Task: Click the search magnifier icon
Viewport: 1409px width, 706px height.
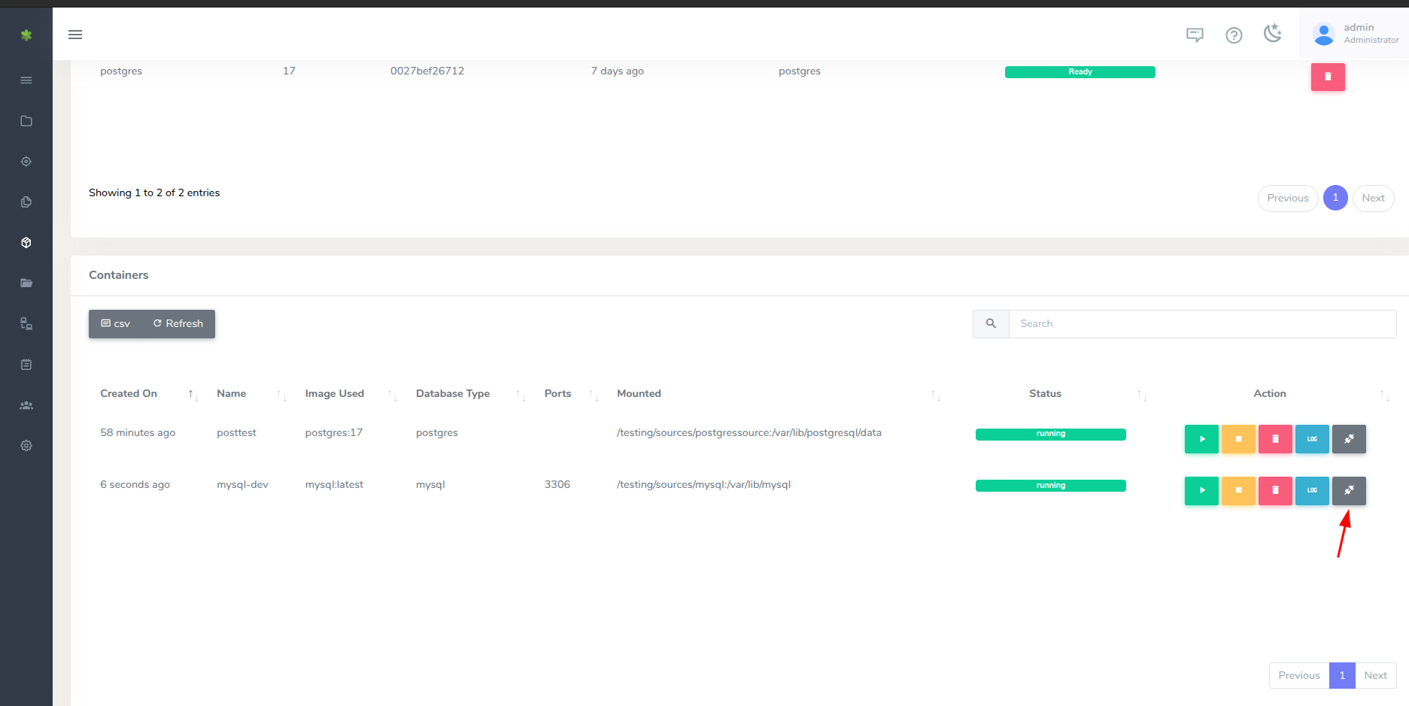Action: (991, 324)
